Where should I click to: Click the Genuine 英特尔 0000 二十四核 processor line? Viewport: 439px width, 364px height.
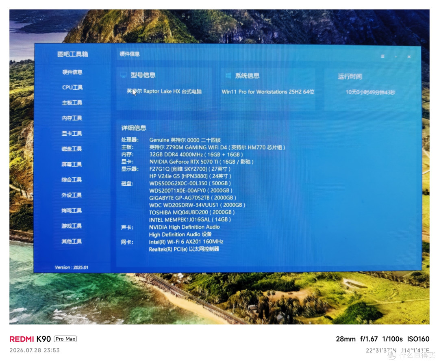[x=185, y=140]
